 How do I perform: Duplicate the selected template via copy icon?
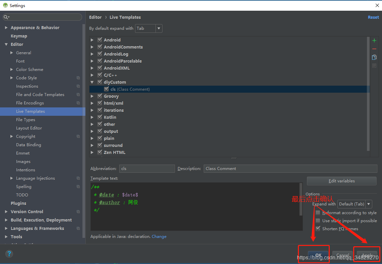click(x=374, y=57)
